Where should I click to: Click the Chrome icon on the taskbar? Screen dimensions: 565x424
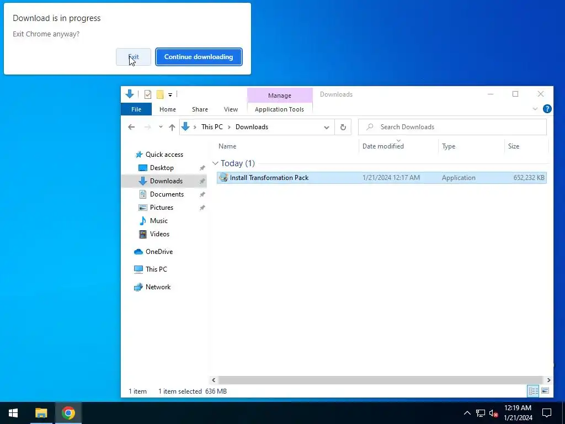click(x=68, y=413)
